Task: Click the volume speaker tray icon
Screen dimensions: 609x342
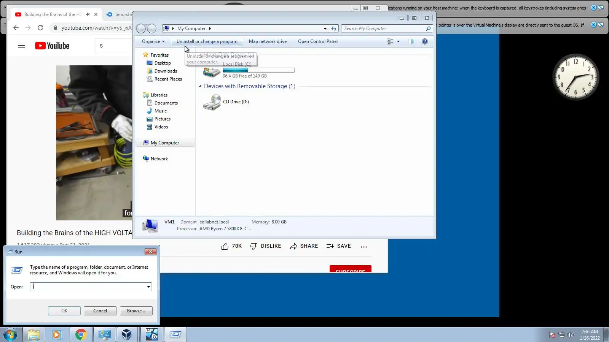Action: [x=570, y=335]
